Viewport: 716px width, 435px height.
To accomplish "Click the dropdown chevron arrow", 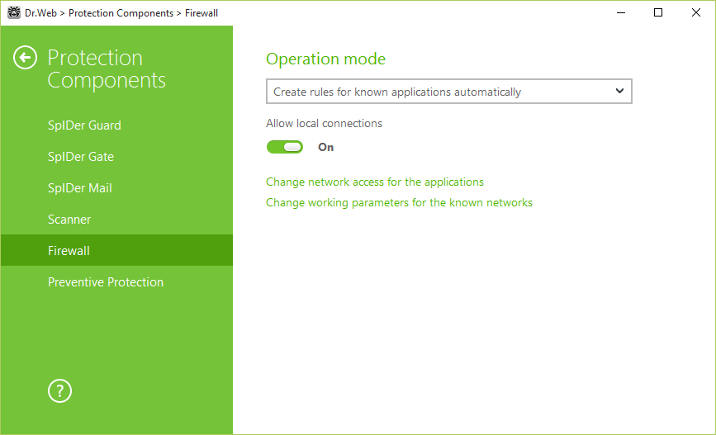I will click(619, 91).
